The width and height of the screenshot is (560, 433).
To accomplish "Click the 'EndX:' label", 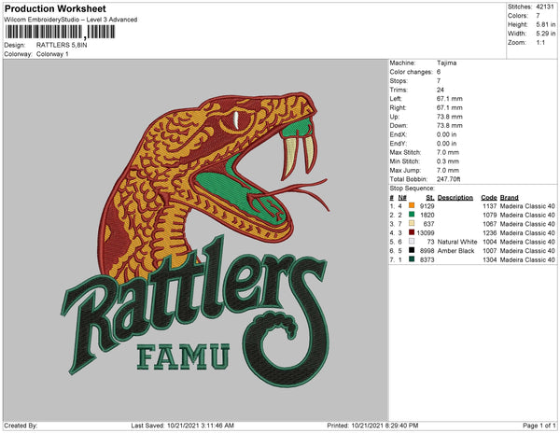I will [x=399, y=134].
